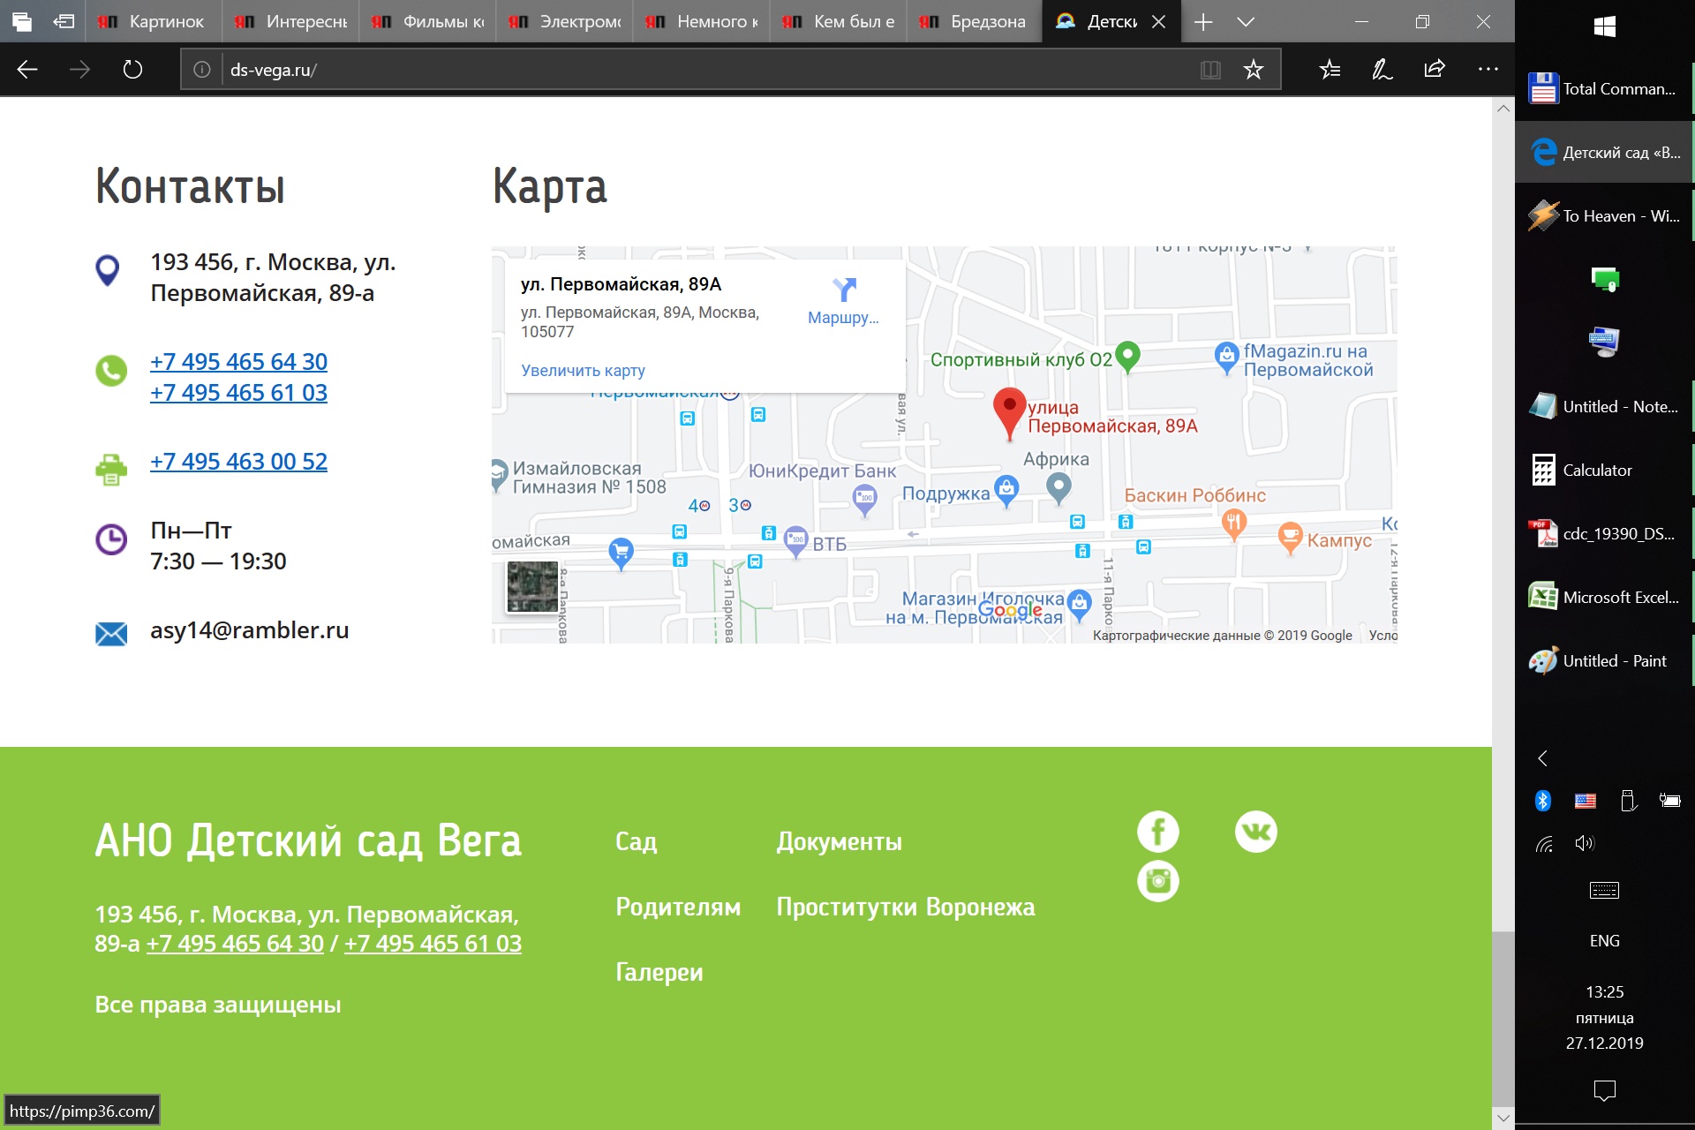The height and width of the screenshot is (1130, 1695).
Task: Switch to the Немногo к tab
Action: pos(701,22)
